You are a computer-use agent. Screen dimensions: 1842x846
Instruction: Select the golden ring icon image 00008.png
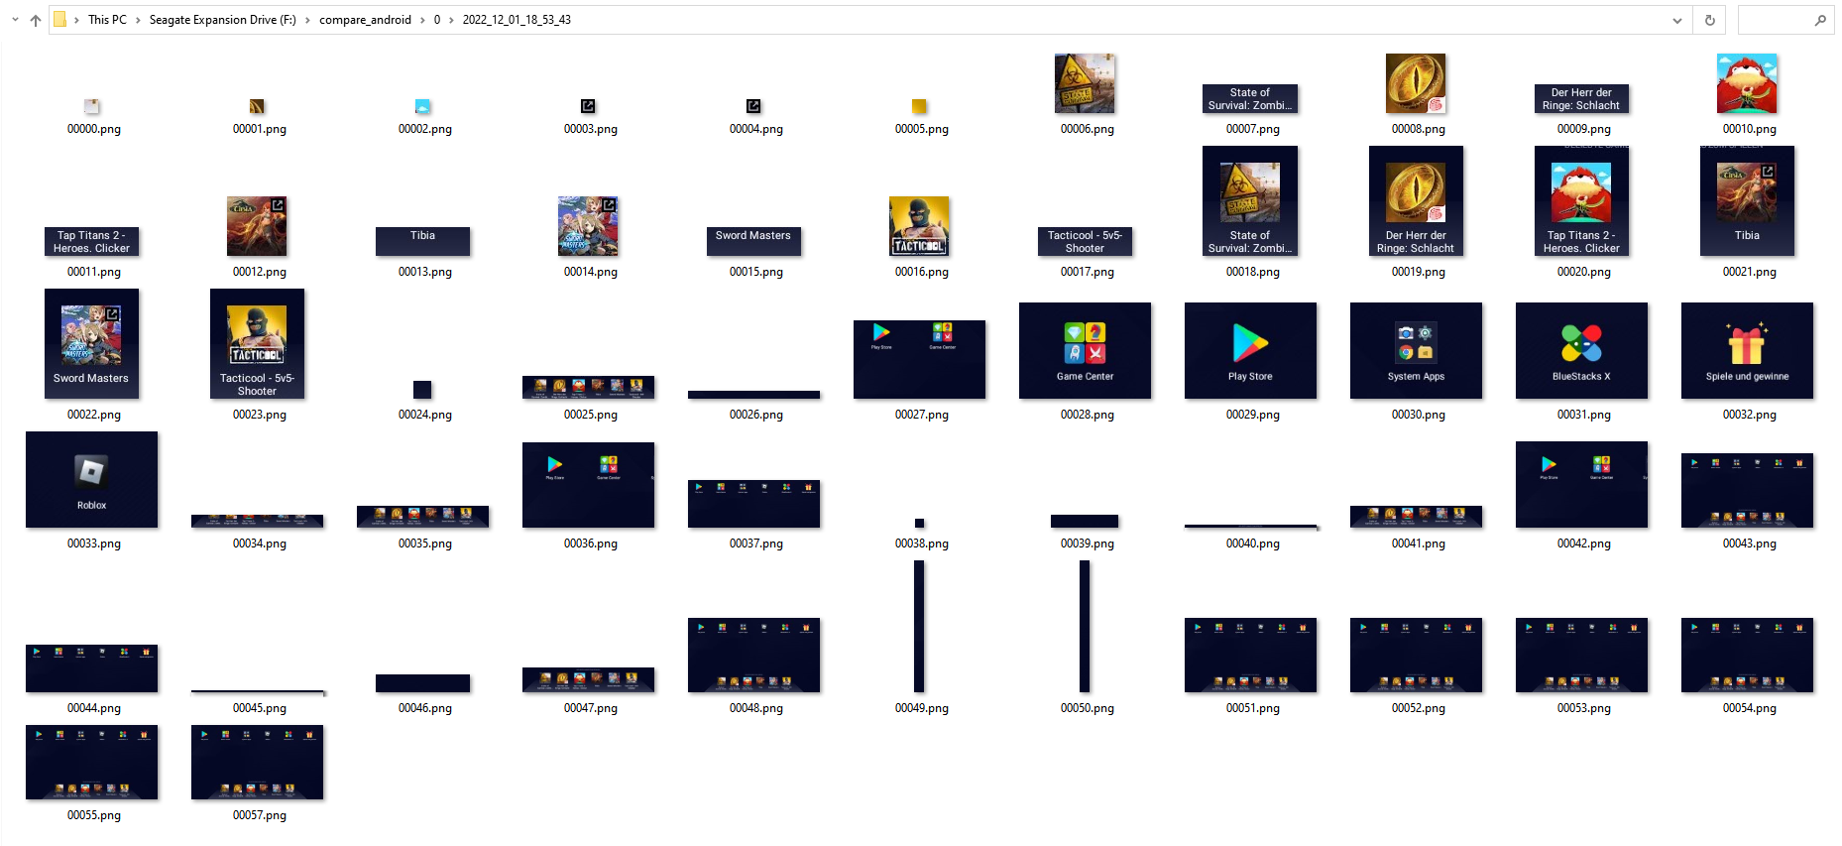[1416, 83]
